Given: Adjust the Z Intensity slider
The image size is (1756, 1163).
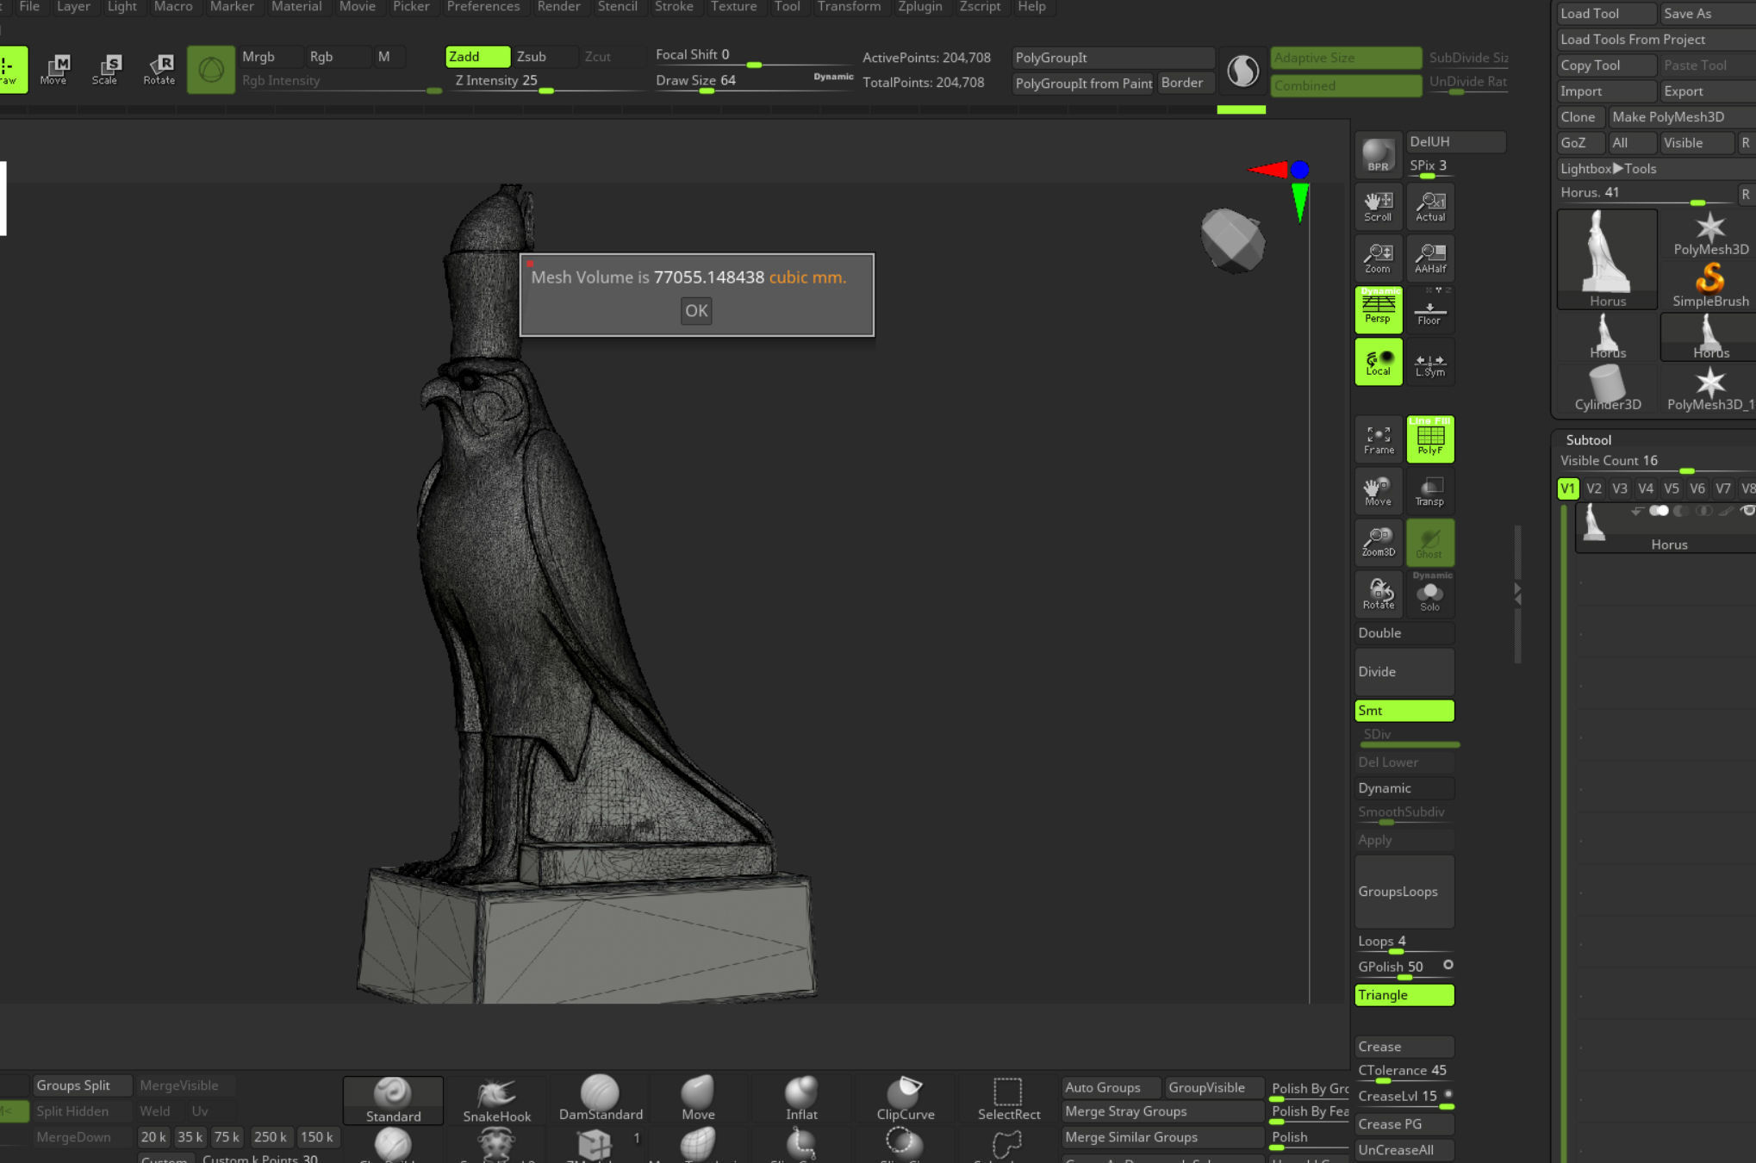Looking at the screenshot, I should [x=545, y=81].
